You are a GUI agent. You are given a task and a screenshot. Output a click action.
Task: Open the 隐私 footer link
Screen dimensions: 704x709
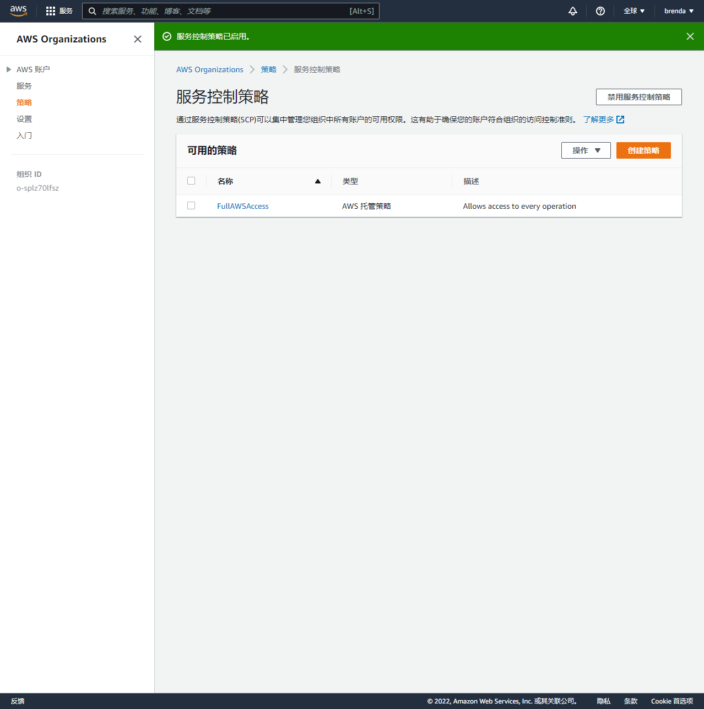coord(604,701)
